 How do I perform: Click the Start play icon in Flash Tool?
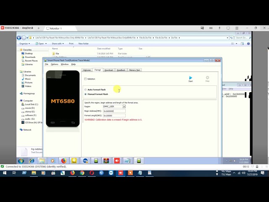[x=190, y=77]
